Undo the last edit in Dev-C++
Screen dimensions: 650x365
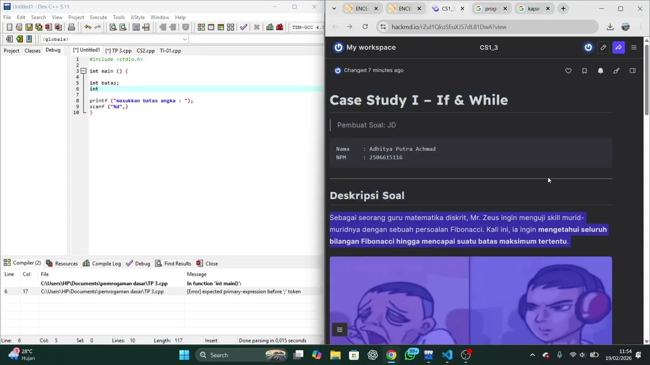tap(88, 27)
